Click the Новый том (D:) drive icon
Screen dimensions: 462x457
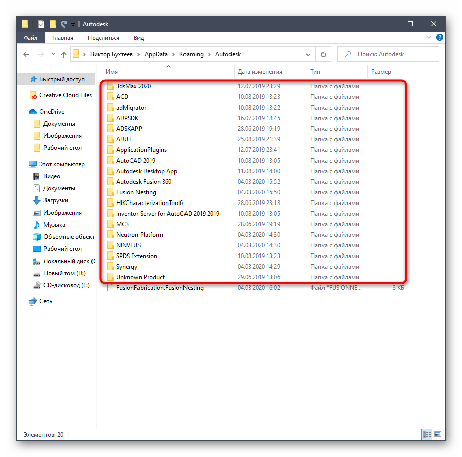point(37,274)
